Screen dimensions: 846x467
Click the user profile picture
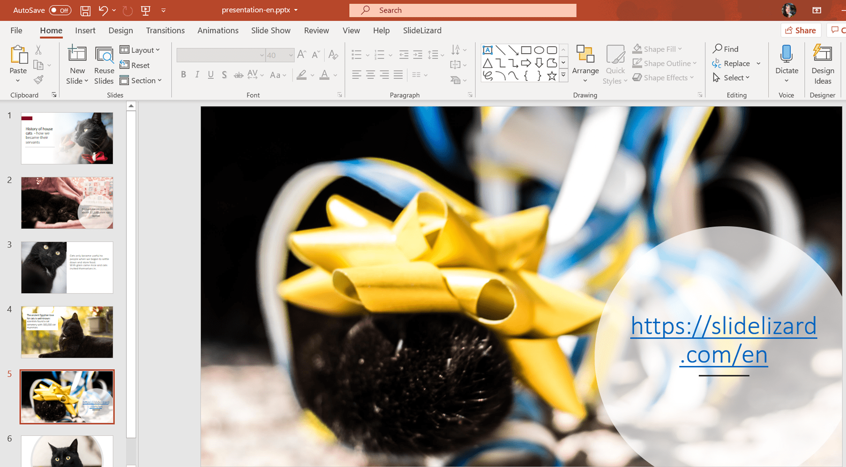coord(788,10)
